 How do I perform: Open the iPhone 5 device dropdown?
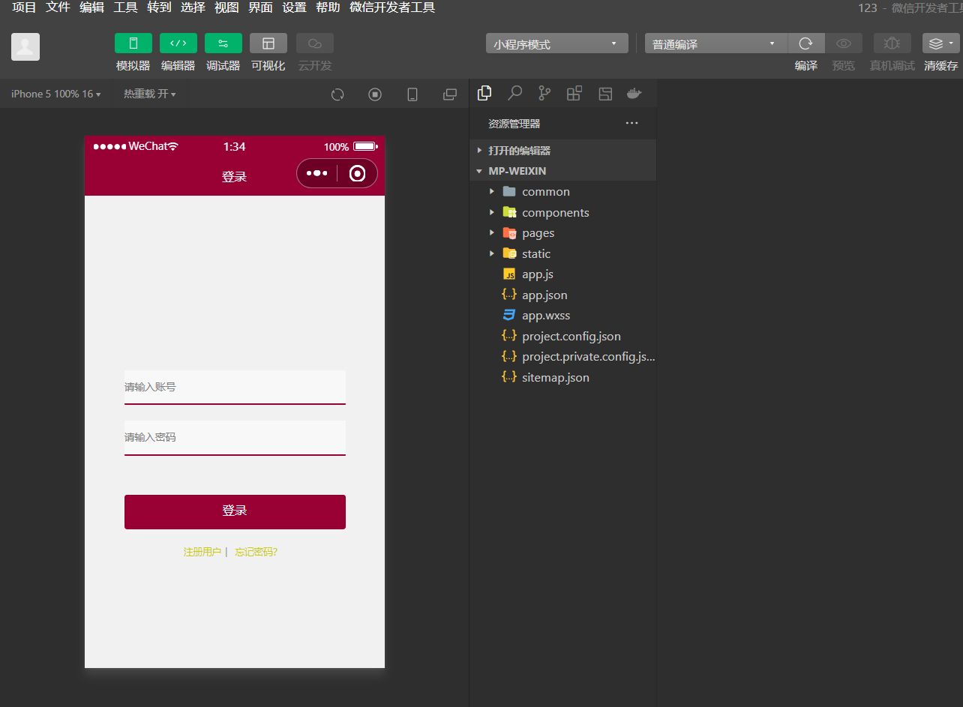56,94
